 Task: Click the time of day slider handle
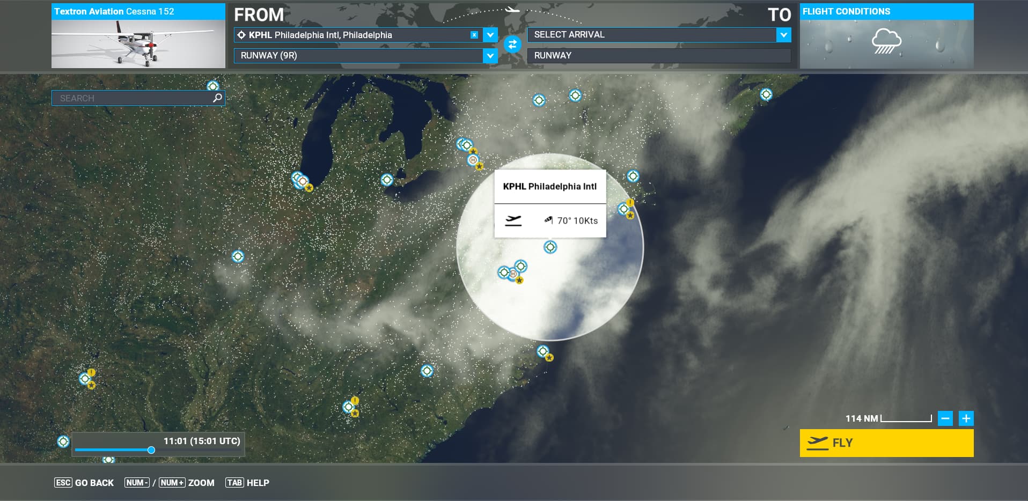click(151, 450)
